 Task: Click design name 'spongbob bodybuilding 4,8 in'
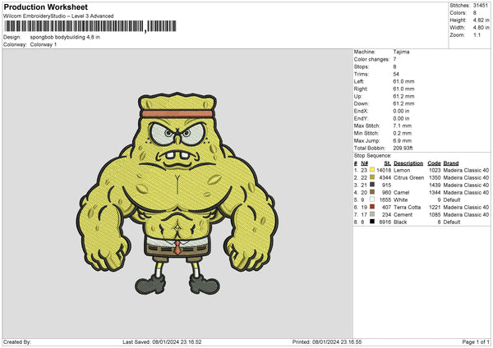tap(65, 37)
